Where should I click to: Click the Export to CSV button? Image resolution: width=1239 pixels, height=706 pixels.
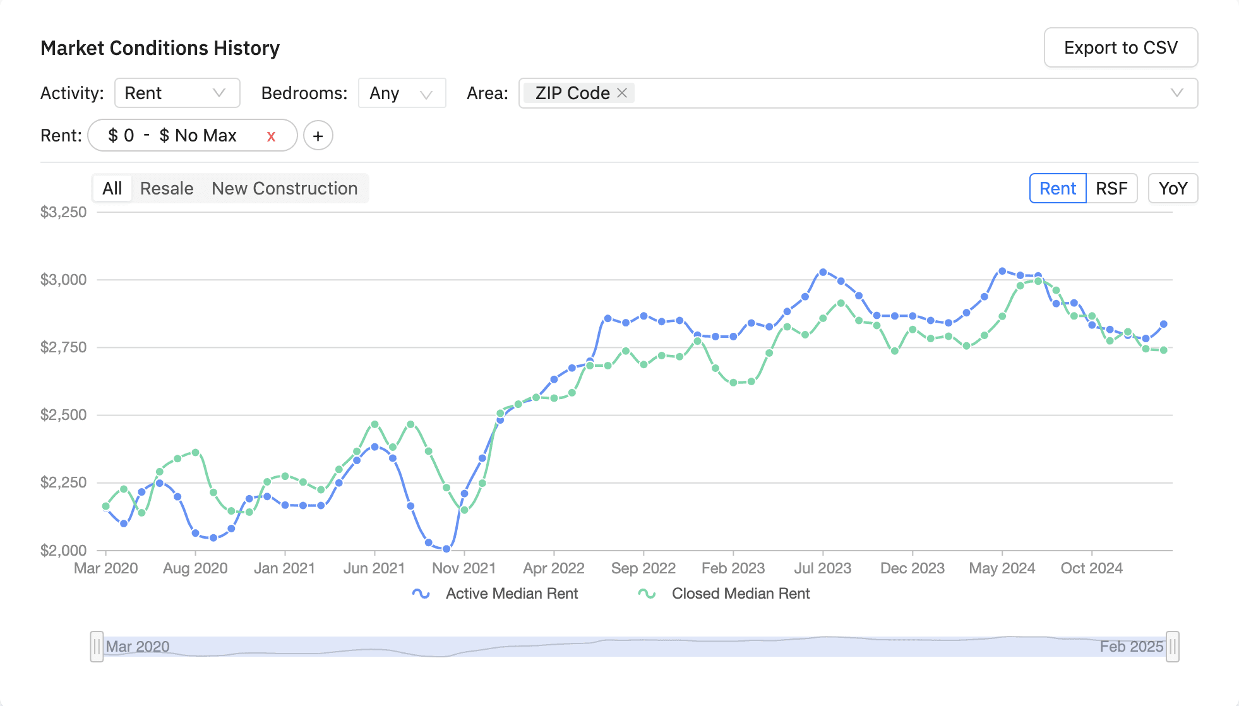pos(1120,47)
